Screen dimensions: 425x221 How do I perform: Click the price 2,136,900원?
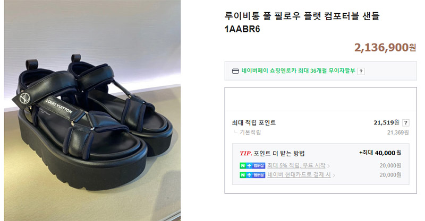click(385, 47)
